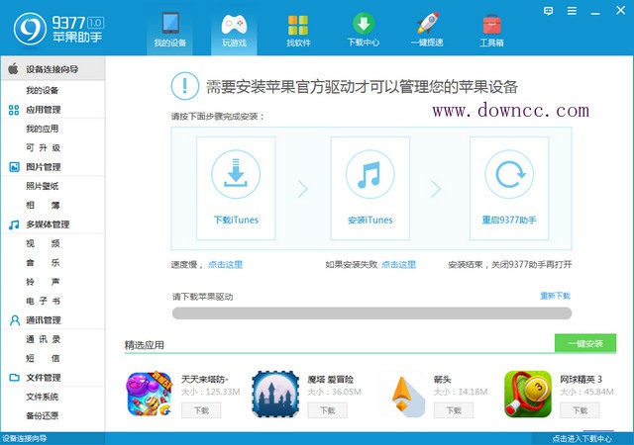Screen dimensions: 634x445
Task: Click the 通讯管理 person icon in sidebar
Action: coord(15,320)
